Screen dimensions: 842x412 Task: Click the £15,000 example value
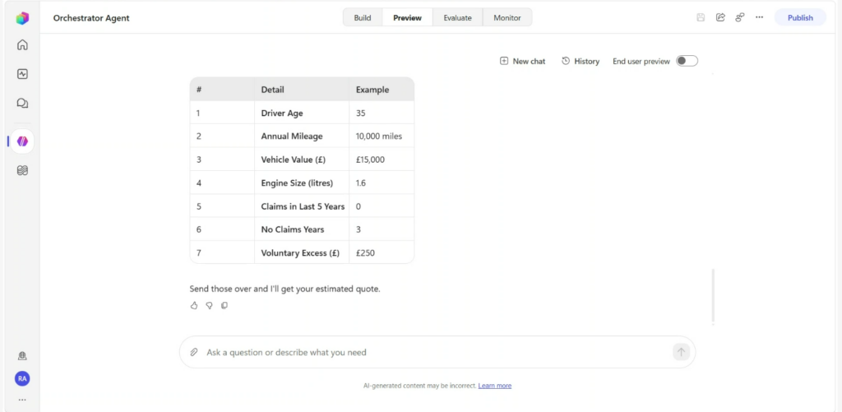(370, 160)
